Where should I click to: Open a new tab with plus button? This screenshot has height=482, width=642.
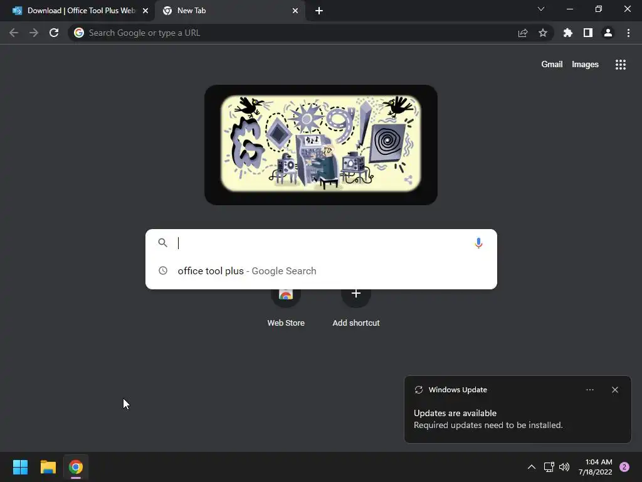pyautogui.click(x=319, y=11)
